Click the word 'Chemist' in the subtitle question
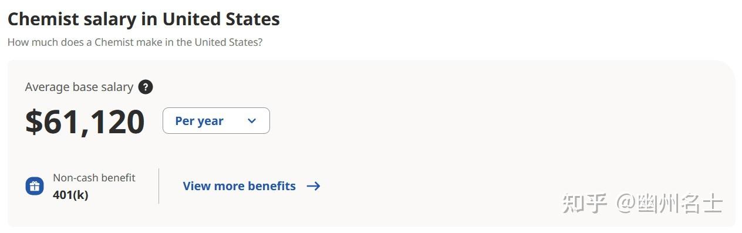The width and height of the screenshot is (742, 233). coord(114,42)
